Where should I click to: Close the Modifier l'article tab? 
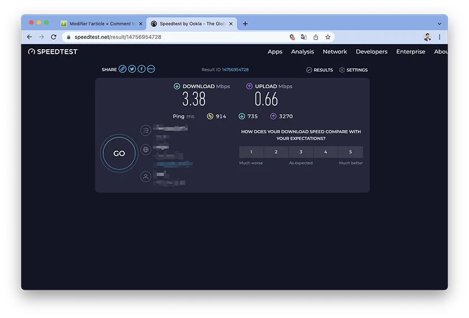141,24
